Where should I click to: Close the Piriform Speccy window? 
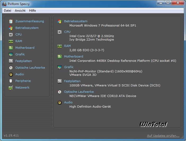[178, 3]
